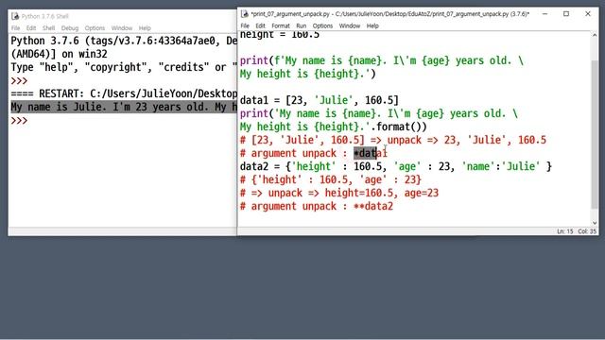Open Window menu in editor window
The width and height of the screenshot is (605, 340).
point(350,25)
